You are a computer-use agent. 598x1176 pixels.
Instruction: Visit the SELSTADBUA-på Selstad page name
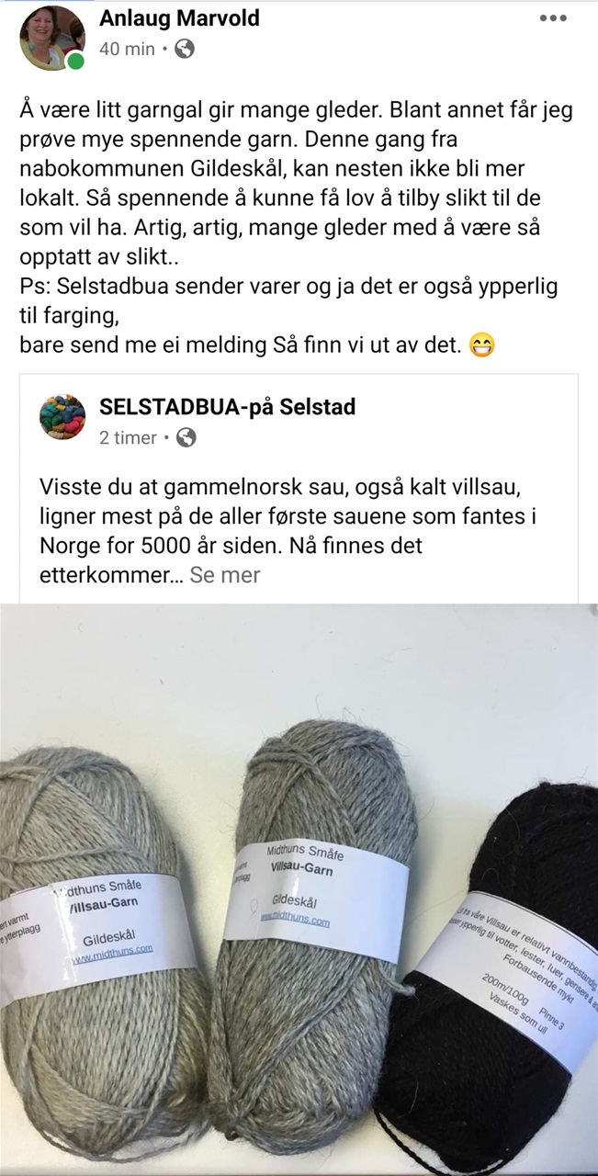(227, 406)
